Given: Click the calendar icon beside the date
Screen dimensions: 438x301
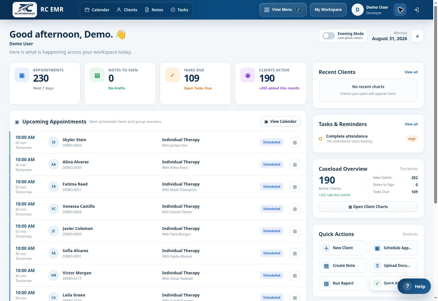Looking at the screenshot, I should pos(417,36).
